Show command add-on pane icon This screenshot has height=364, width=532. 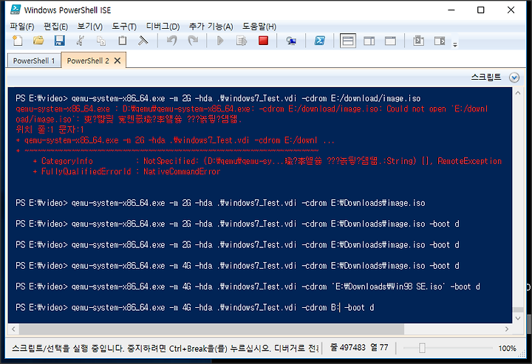440,41
